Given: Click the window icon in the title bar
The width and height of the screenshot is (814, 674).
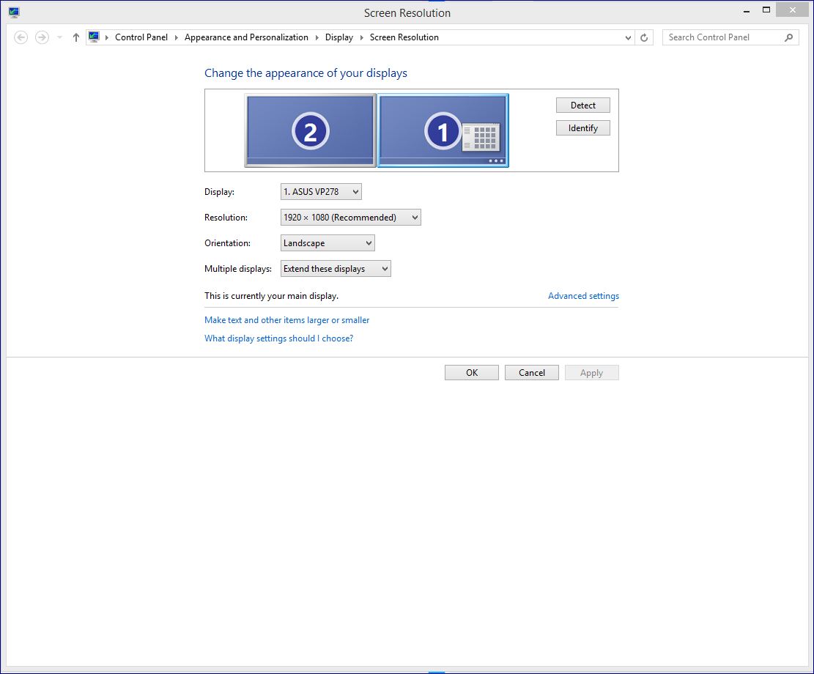Looking at the screenshot, I should point(12,11).
